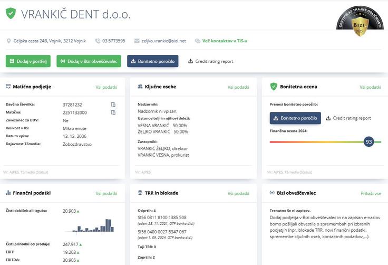
Task: Click phone number 03 5773595
Action: click(113, 41)
